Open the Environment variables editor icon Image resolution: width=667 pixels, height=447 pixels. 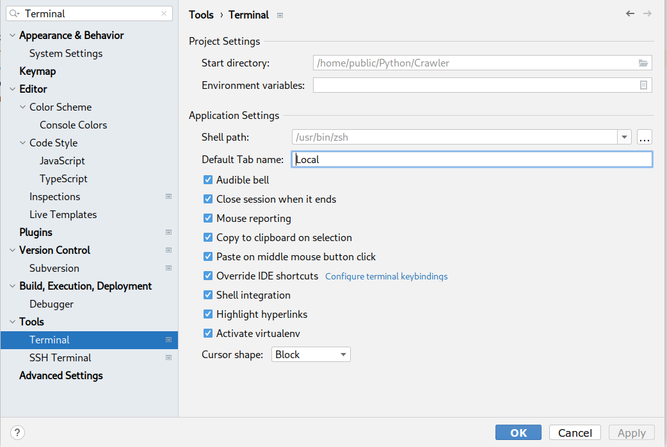(x=643, y=85)
